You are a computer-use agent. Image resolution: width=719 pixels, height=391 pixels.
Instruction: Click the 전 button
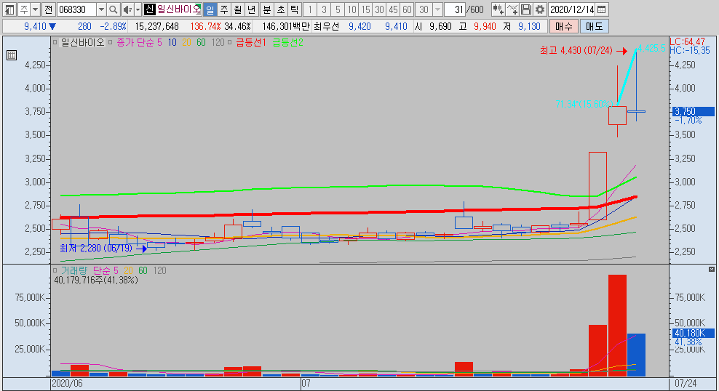click(49, 9)
